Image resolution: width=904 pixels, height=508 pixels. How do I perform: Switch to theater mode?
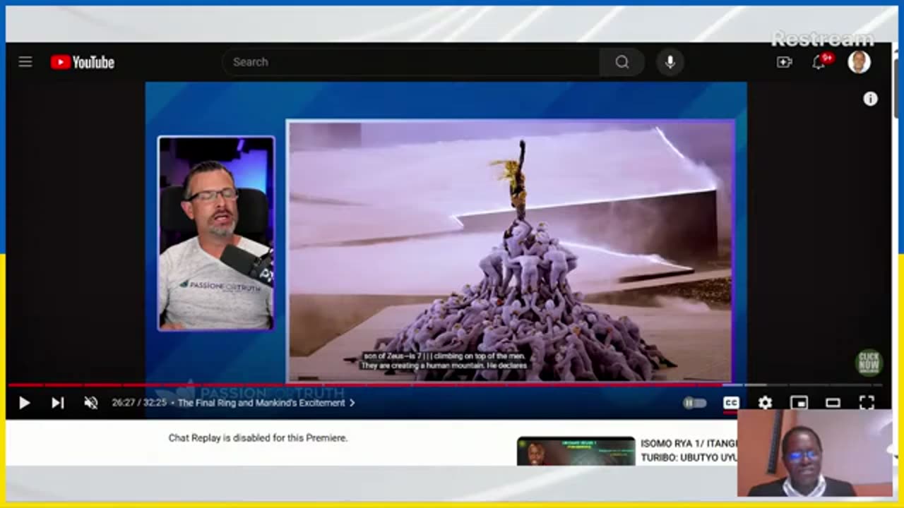[833, 403]
